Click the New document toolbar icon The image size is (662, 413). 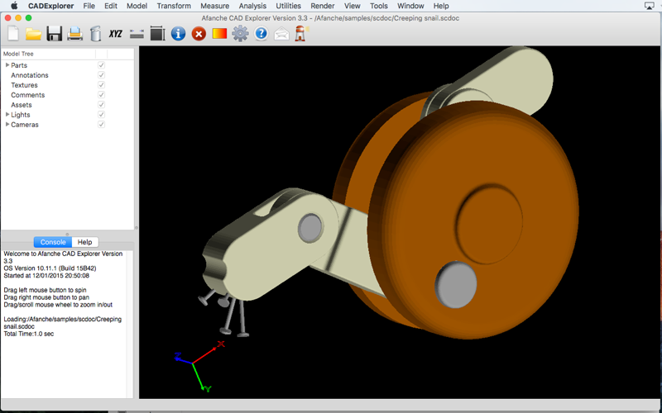tap(13, 33)
